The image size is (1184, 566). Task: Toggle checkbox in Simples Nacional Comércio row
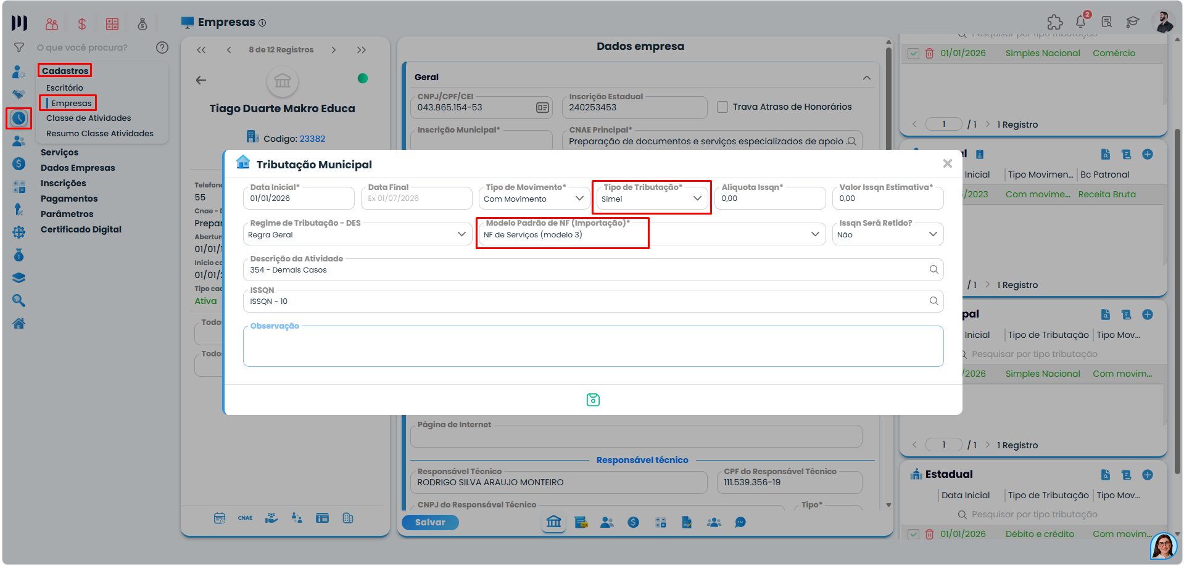click(x=914, y=54)
